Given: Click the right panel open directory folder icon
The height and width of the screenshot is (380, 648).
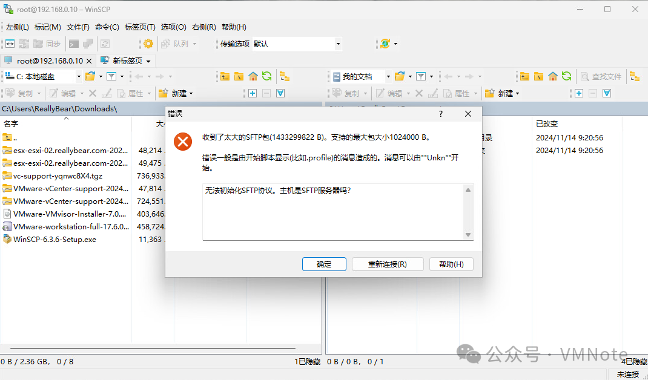Looking at the screenshot, I should click(400, 76).
